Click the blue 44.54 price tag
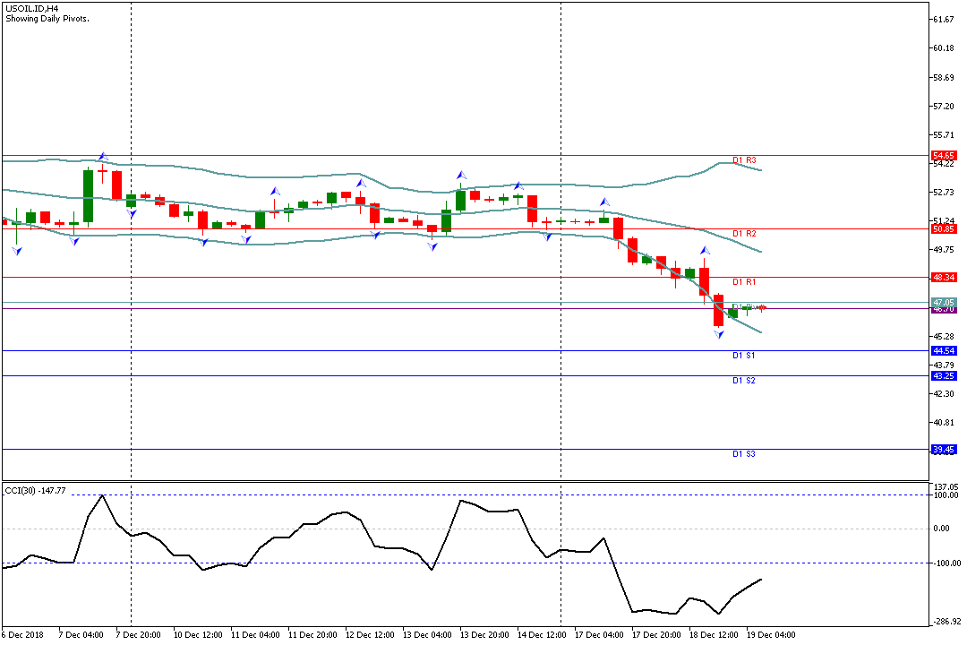The width and height of the screenshot is (967, 645). click(944, 350)
